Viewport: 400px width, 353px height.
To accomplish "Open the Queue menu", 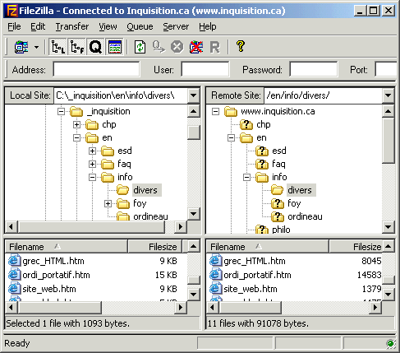I will click(140, 26).
